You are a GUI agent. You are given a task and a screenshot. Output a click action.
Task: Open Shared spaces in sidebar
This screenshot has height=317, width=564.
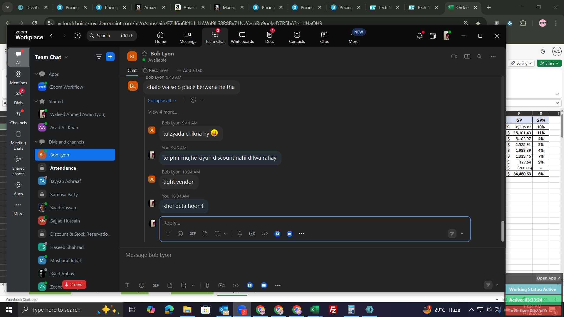pyautogui.click(x=18, y=166)
